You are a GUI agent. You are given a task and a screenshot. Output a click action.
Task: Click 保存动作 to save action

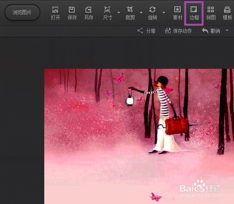178,31
